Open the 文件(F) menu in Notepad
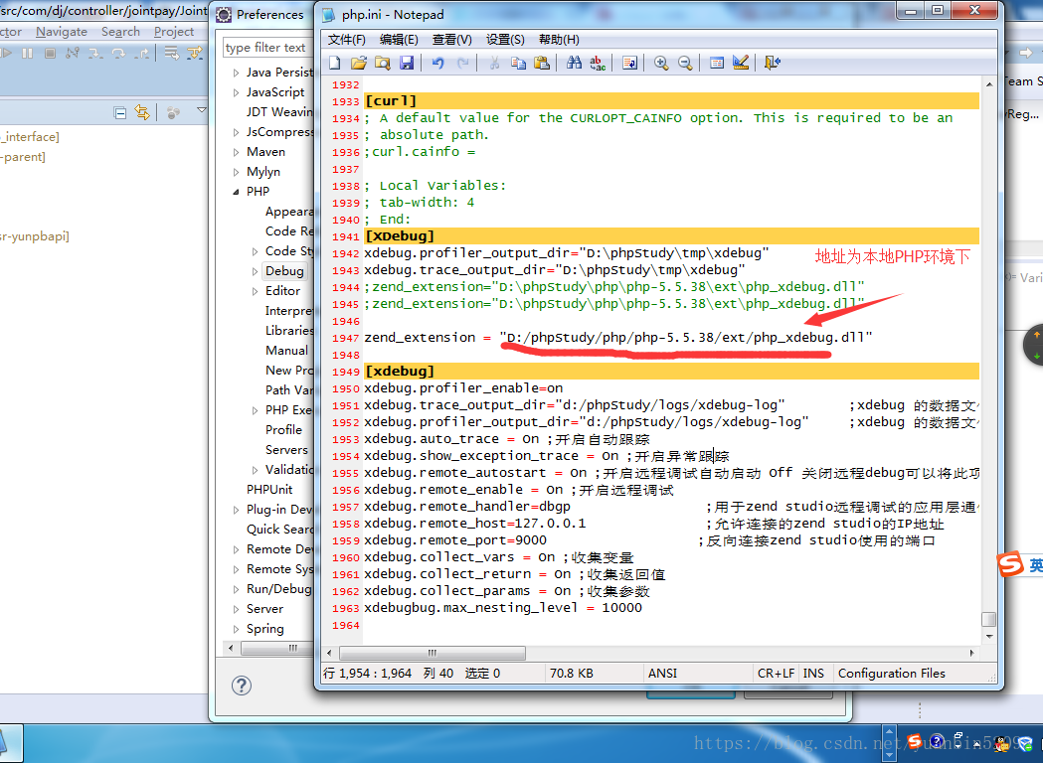1043x763 pixels. (347, 39)
